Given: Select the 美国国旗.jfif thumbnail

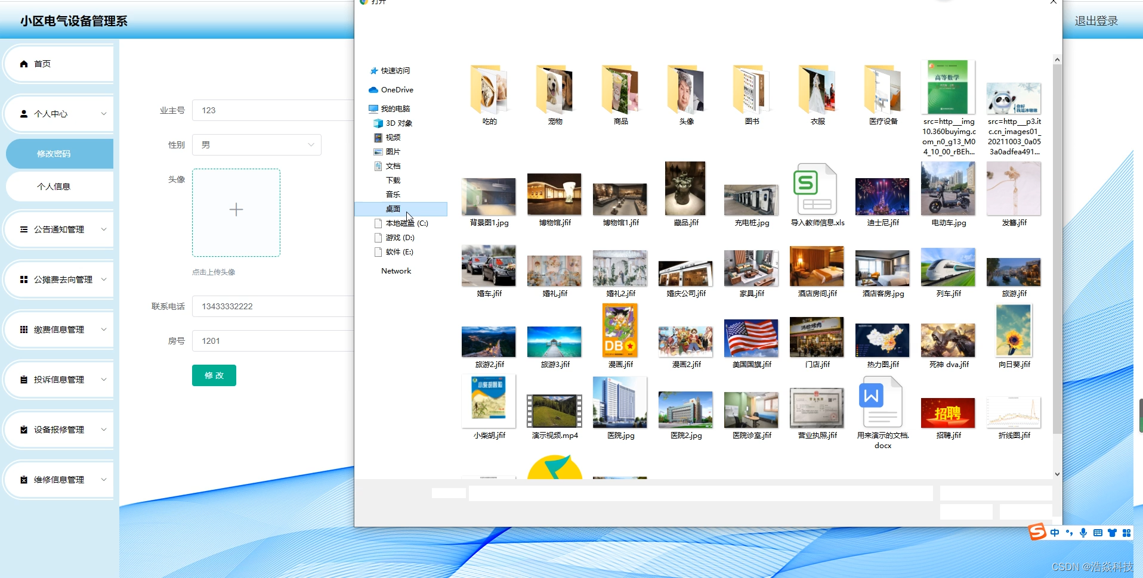Looking at the screenshot, I should pyautogui.click(x=751, y=338).
